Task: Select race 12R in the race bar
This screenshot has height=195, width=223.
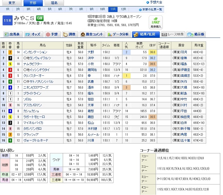Action: [x=123, y=9]
